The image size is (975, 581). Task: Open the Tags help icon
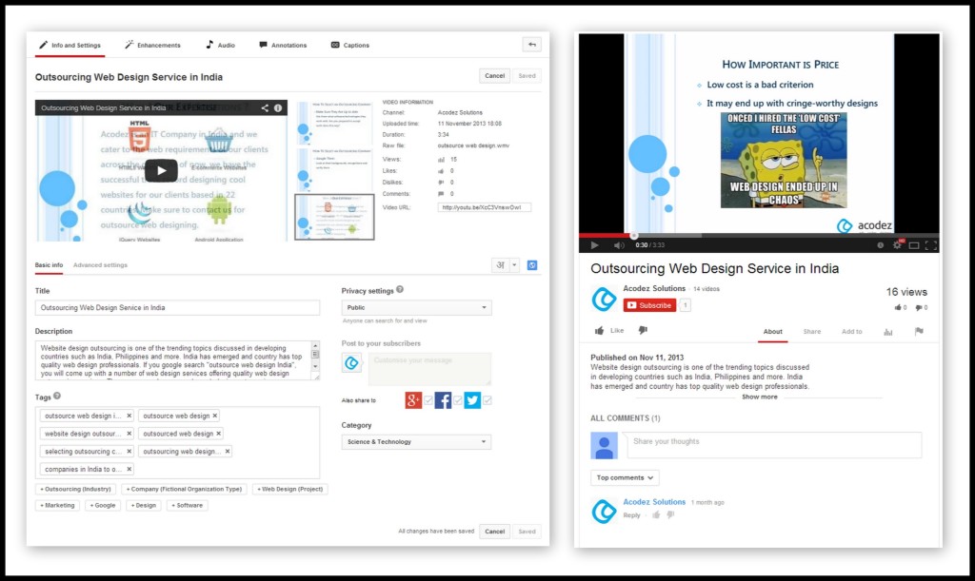[57, 396]
